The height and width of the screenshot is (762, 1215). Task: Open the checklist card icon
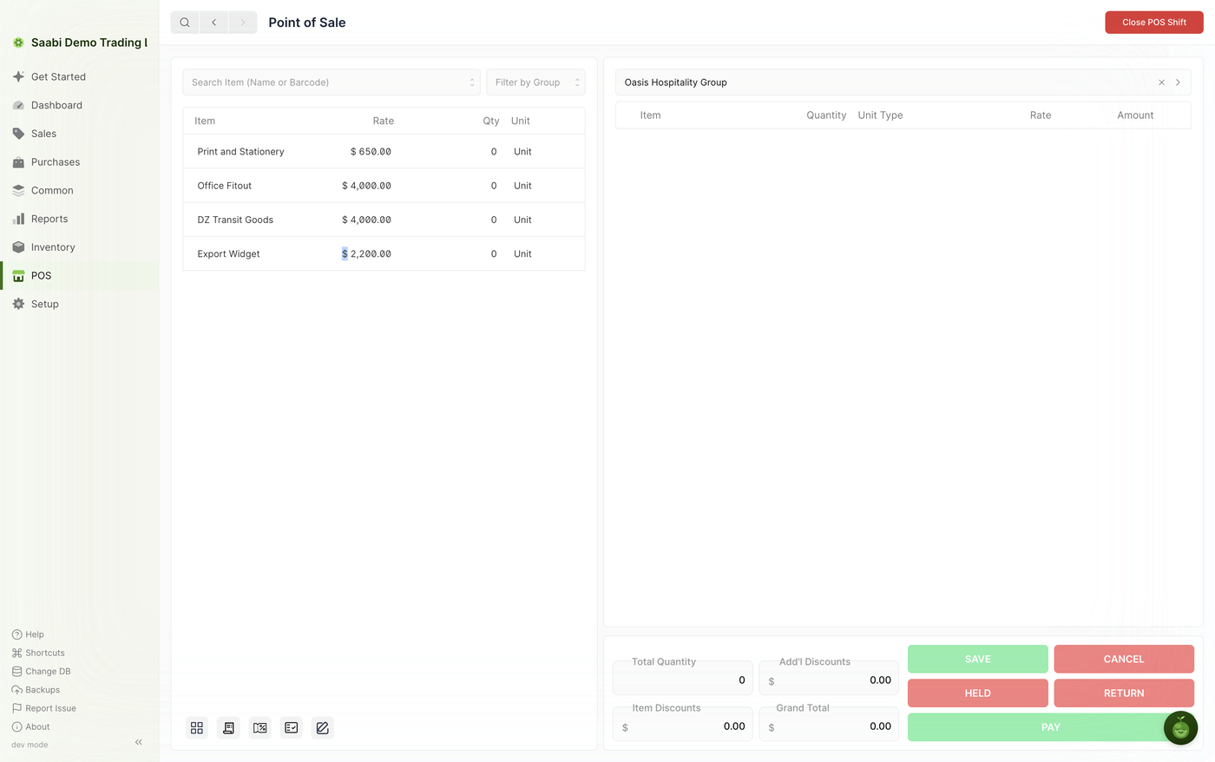[291, 728]
